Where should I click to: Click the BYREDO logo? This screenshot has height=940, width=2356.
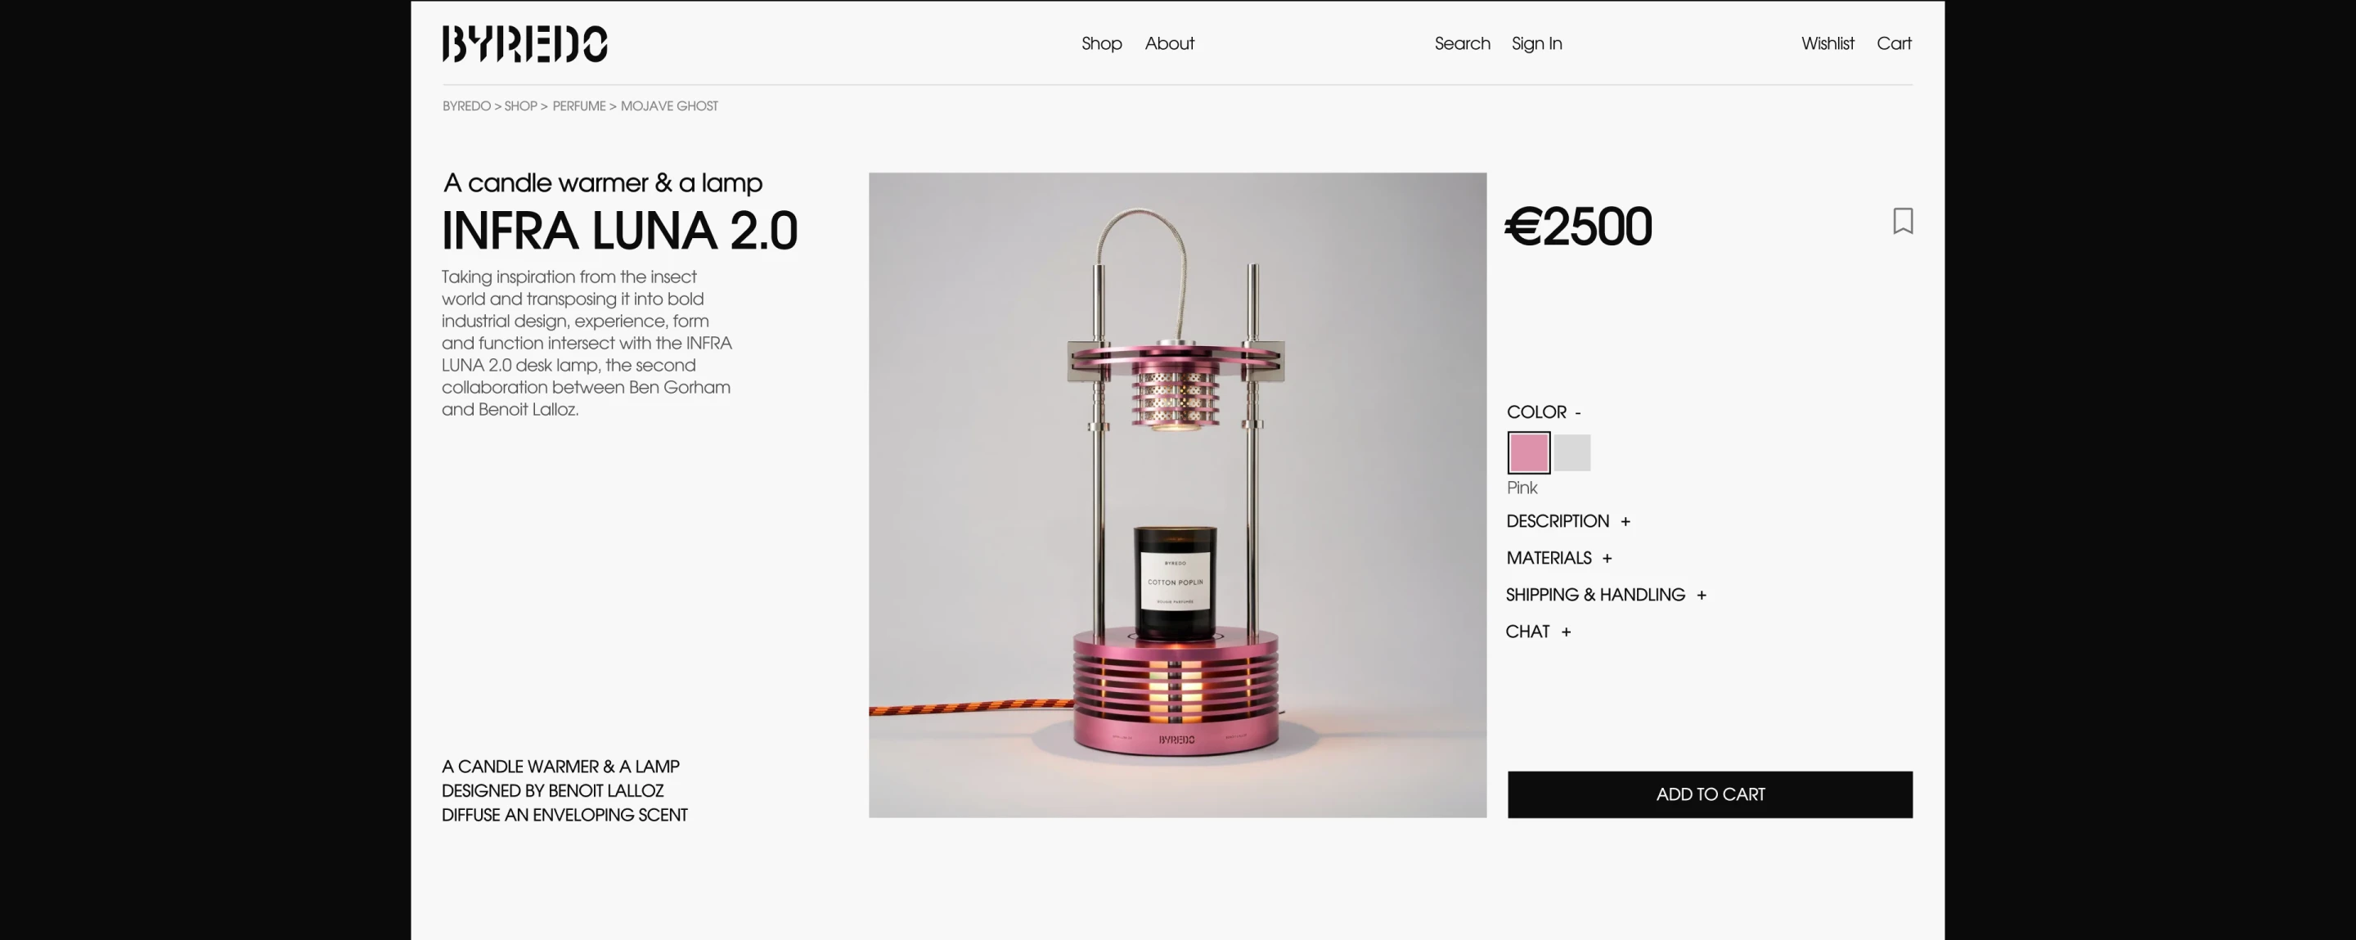pos(525,44)
